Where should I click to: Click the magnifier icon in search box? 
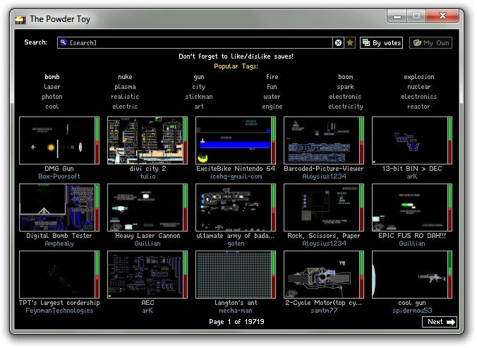pyautogui.click(x=63, y=43)
